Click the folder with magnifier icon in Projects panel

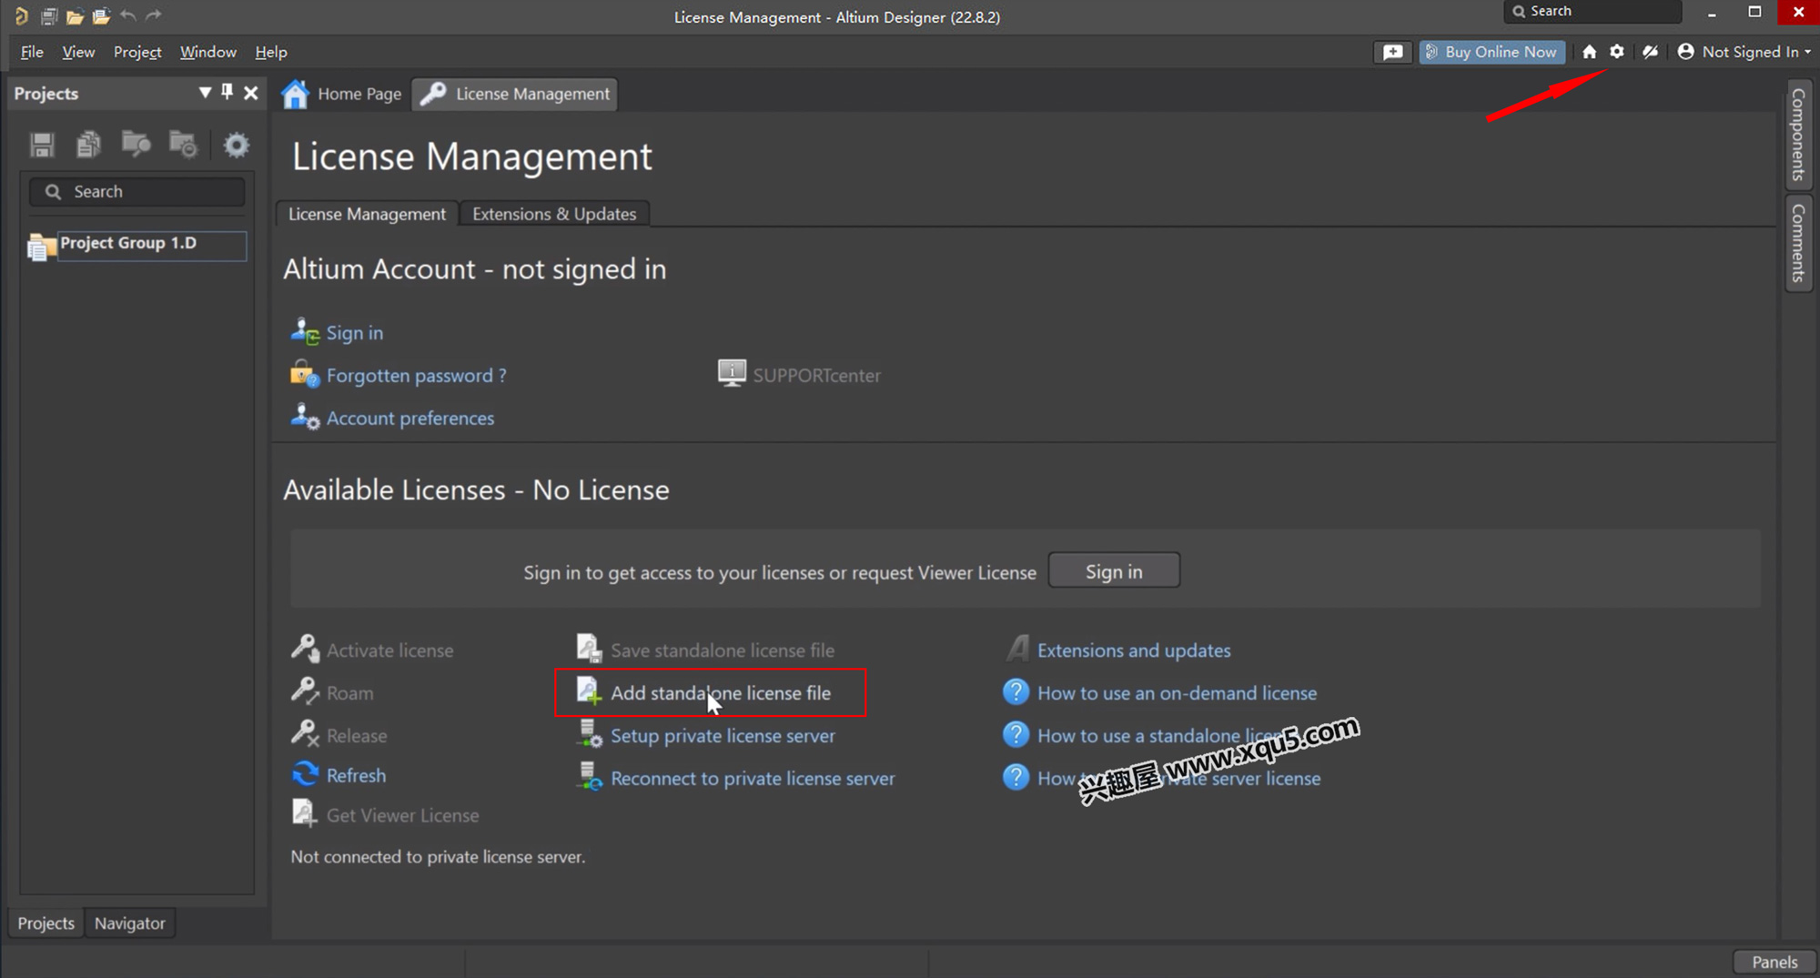136,145
